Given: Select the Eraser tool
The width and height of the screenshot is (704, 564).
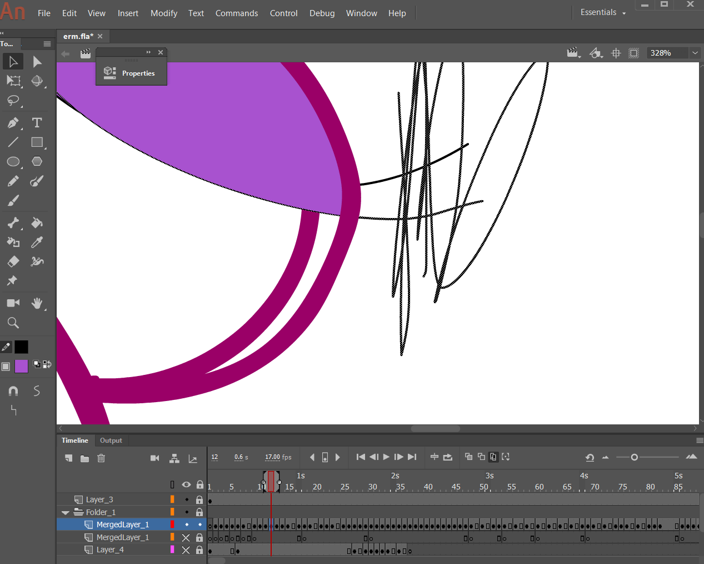Looking at the screenshot, I should point(13,261).
